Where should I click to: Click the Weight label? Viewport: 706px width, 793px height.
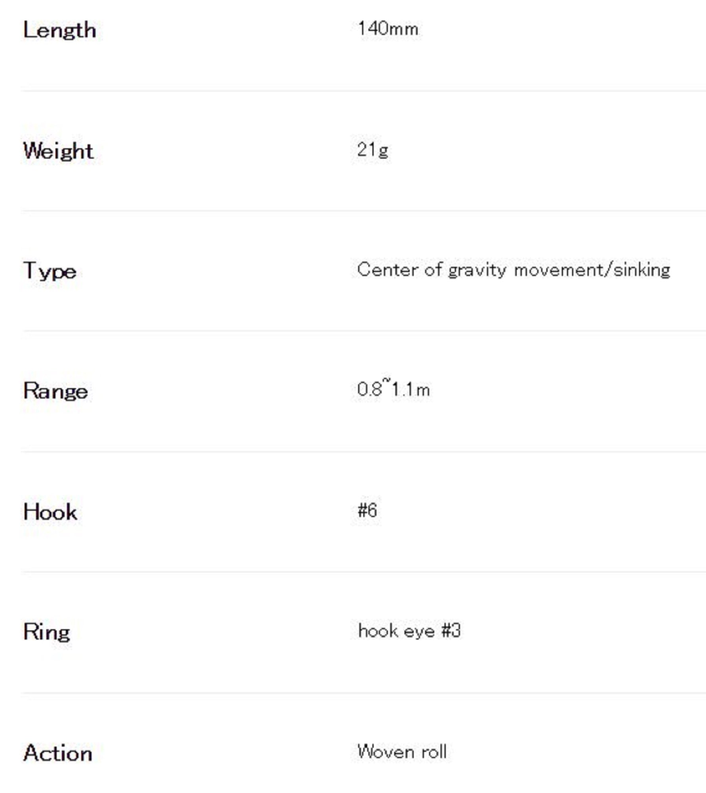coord(58,151)
